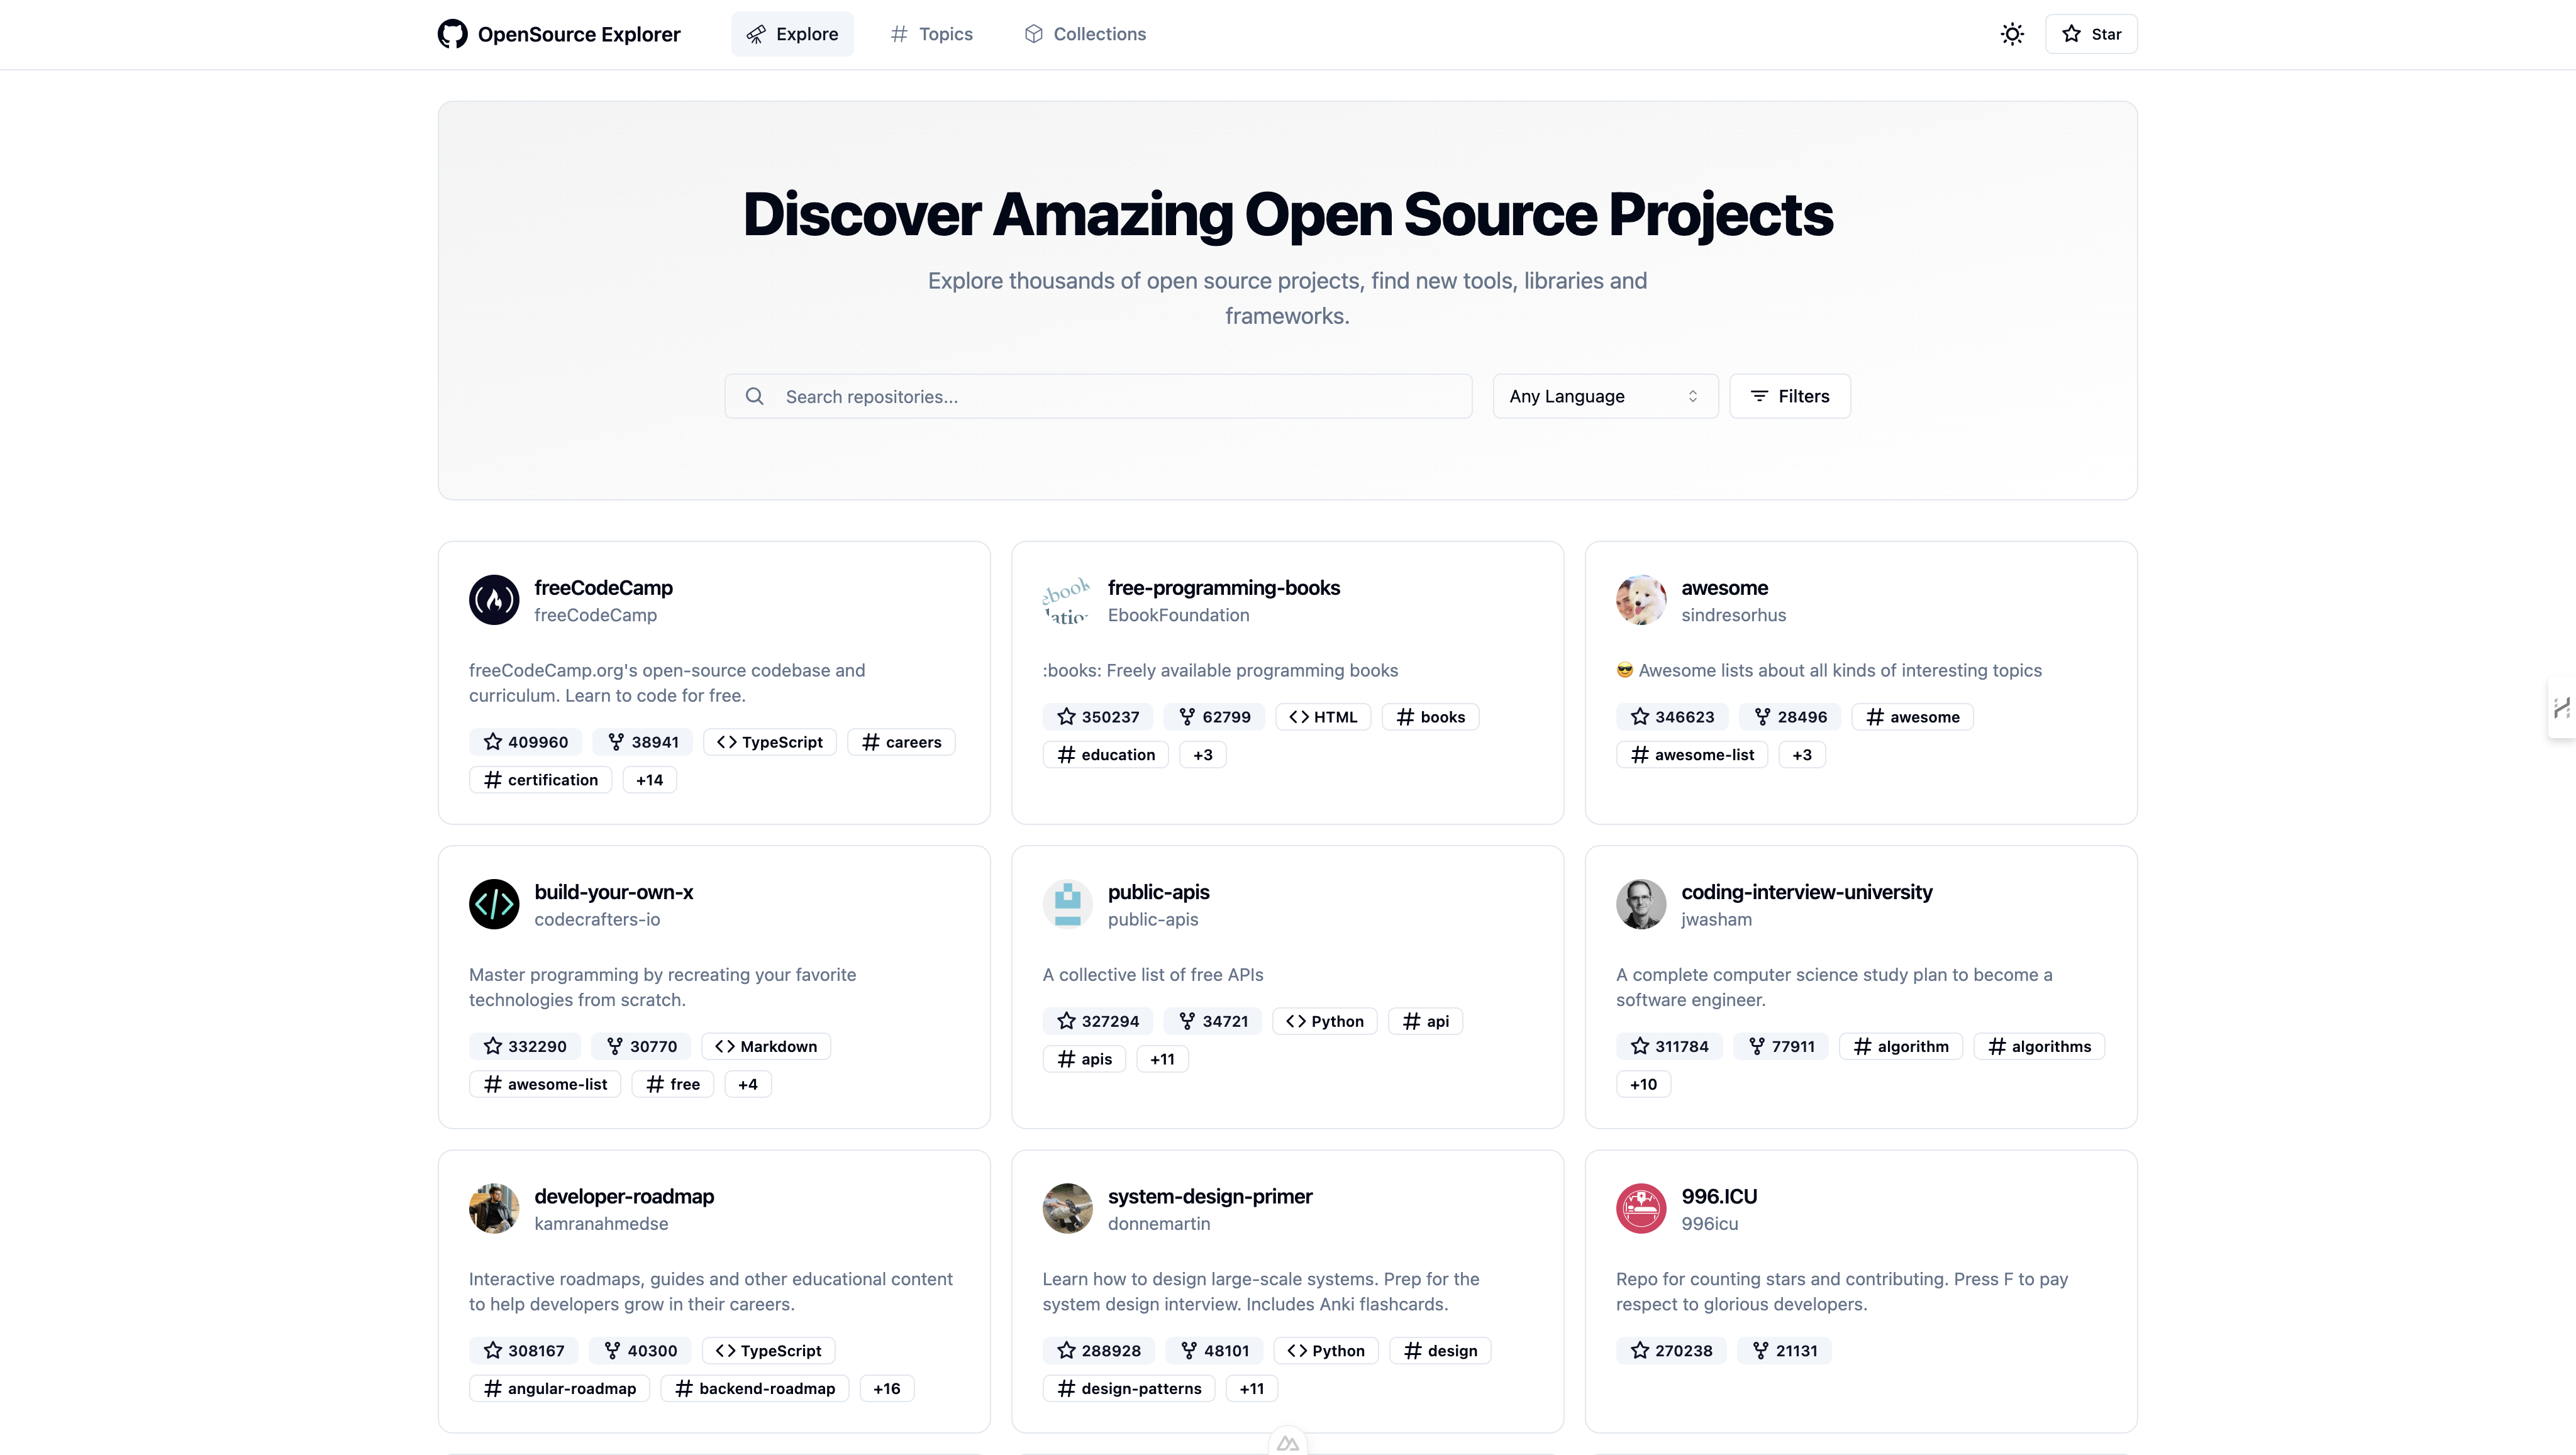Focus the Search repositories input field
2576x1455 pixels.
point(1098,396)
